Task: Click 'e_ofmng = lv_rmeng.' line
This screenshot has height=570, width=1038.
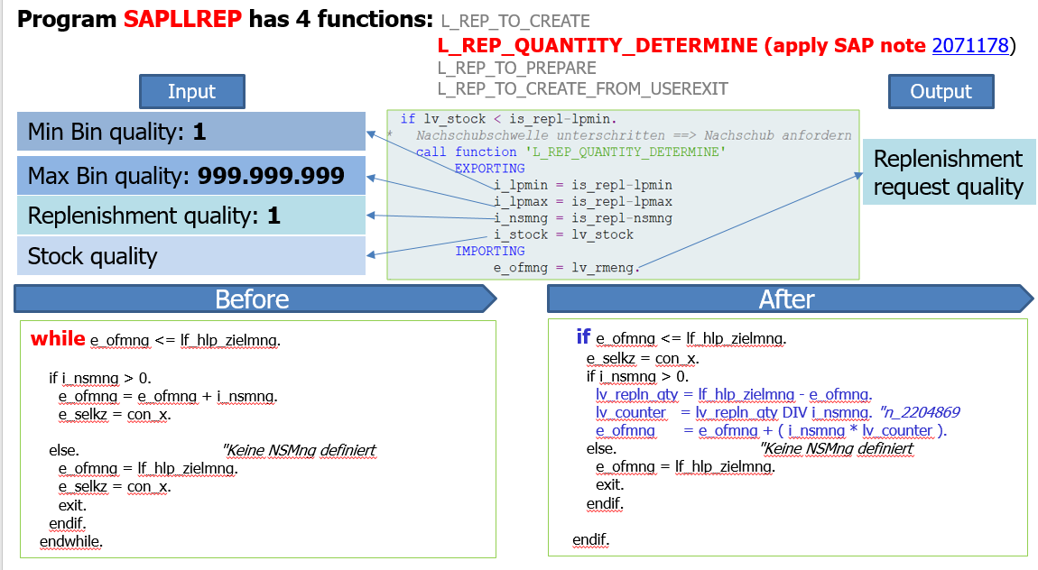Action: (567, 268)
